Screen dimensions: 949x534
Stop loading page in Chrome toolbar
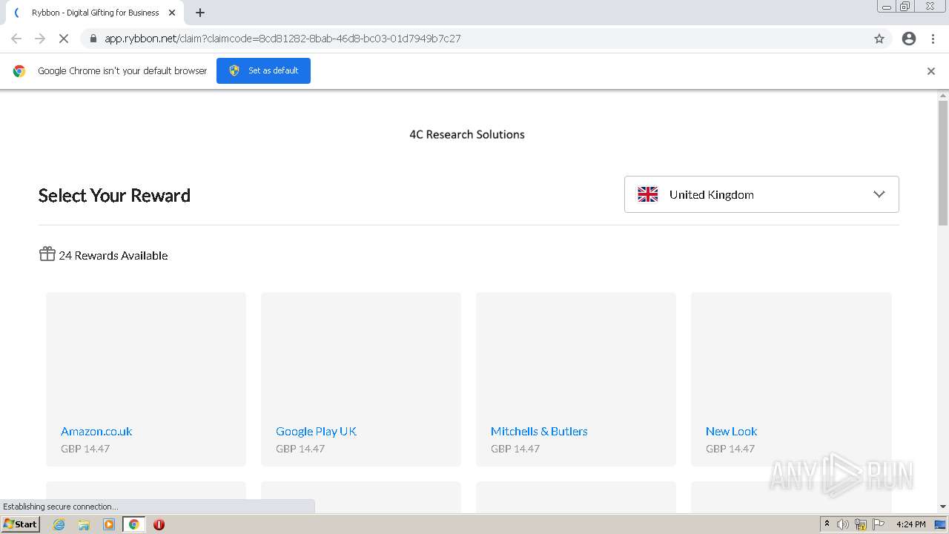pyautogui.click(x=64, y=39)
